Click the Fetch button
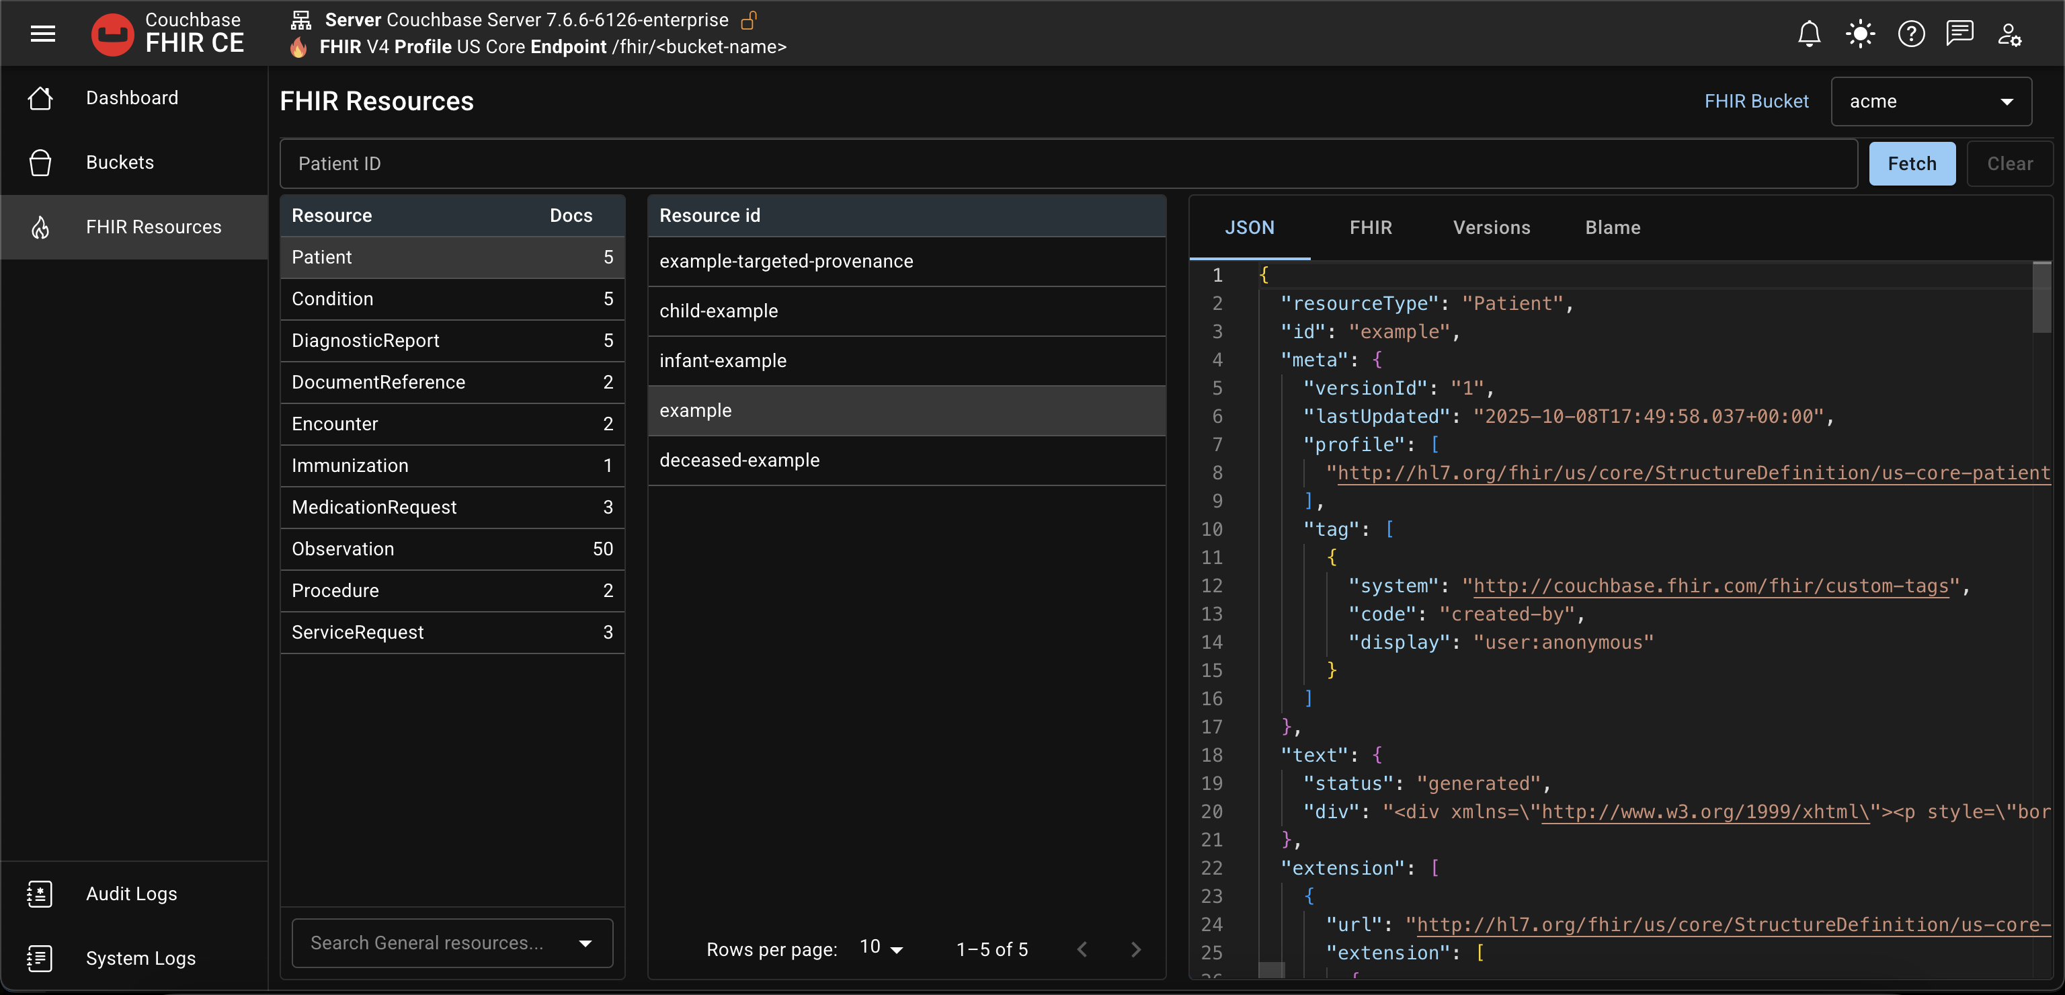Screen dimensions: 2065x995 [x=1911, y=163]
